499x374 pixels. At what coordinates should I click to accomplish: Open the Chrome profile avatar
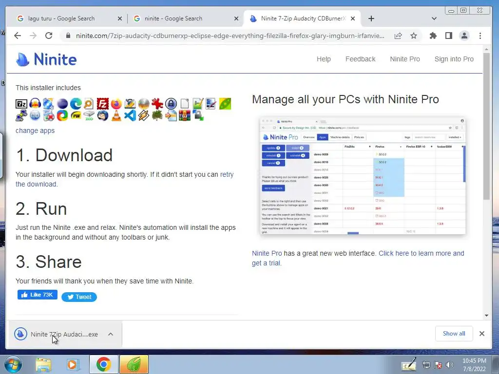pyautogui.click(x=464, y=36)
